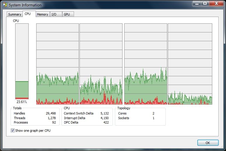This screenshot has height=151, width=226.
Task: Click the Sockets value 1
Action: pyautogui.click(x=153, y=118)
